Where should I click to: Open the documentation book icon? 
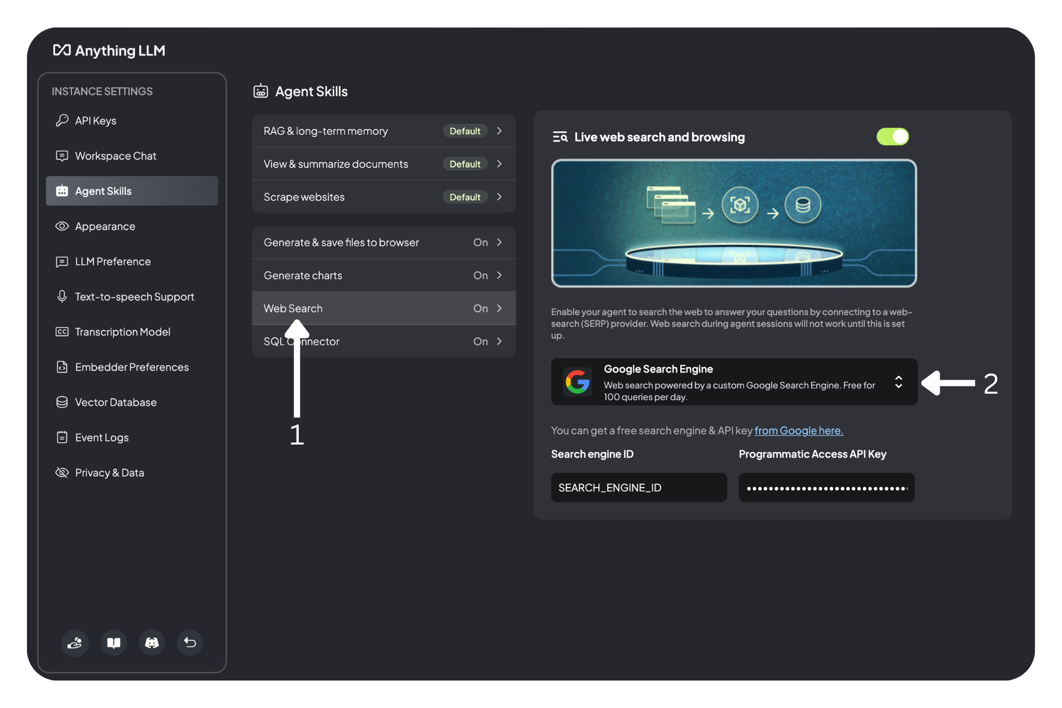(x=114, y=643)
